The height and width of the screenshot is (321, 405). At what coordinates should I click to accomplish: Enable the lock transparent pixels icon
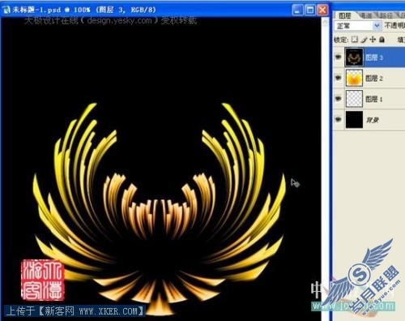click(355, 40)
